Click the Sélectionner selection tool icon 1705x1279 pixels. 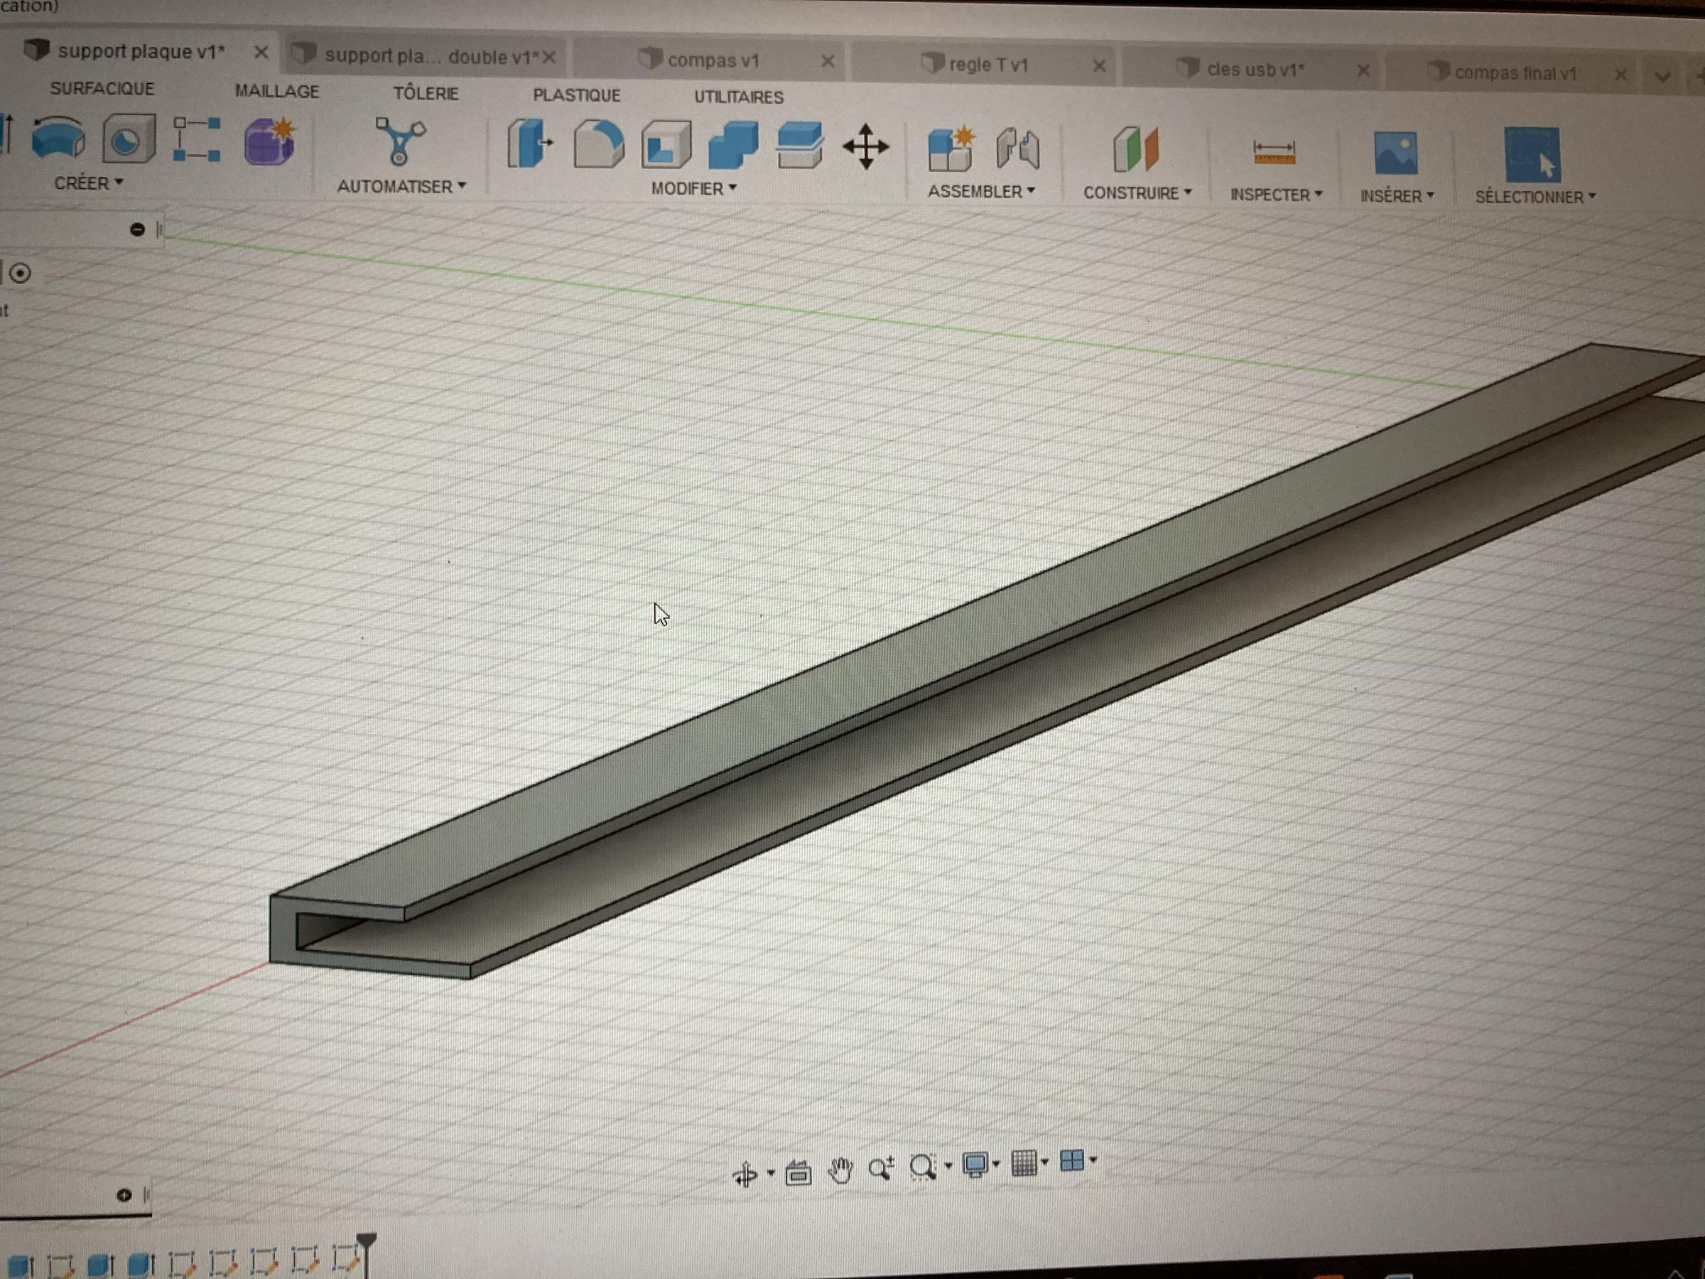(x=1532, y=154)
